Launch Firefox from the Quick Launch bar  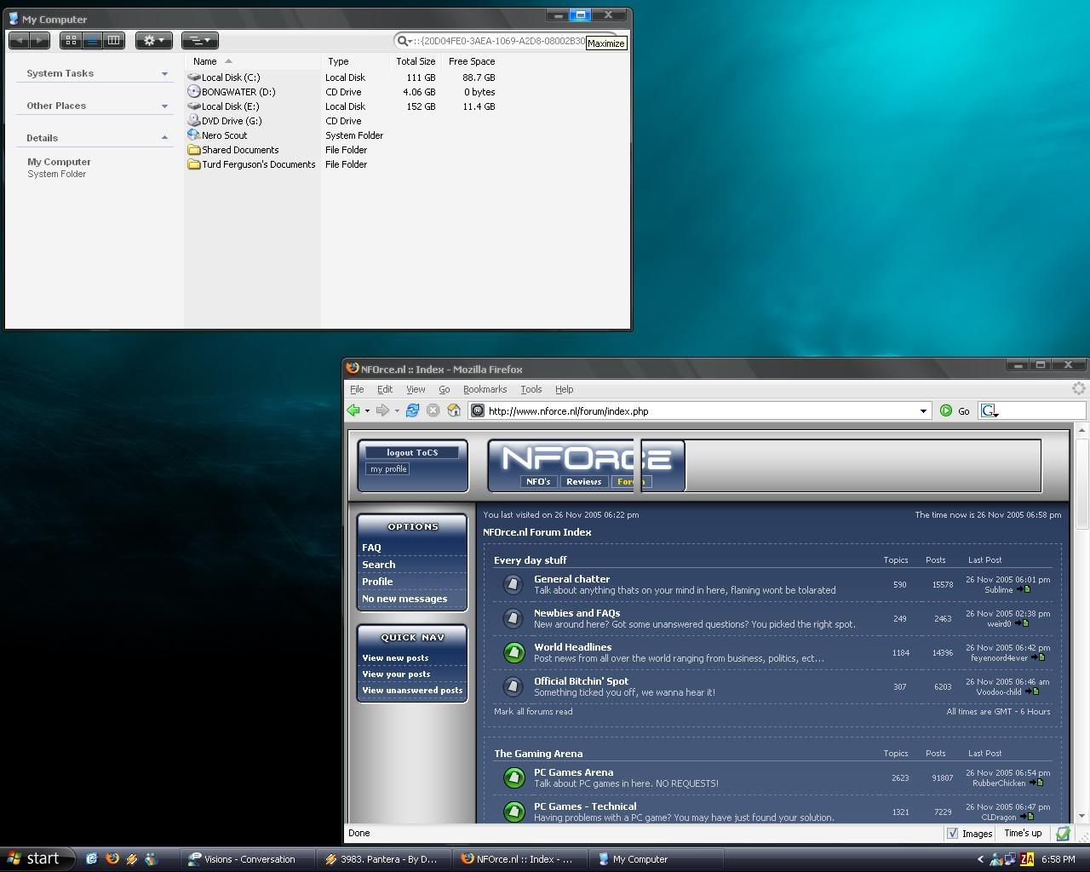point(112,859)
